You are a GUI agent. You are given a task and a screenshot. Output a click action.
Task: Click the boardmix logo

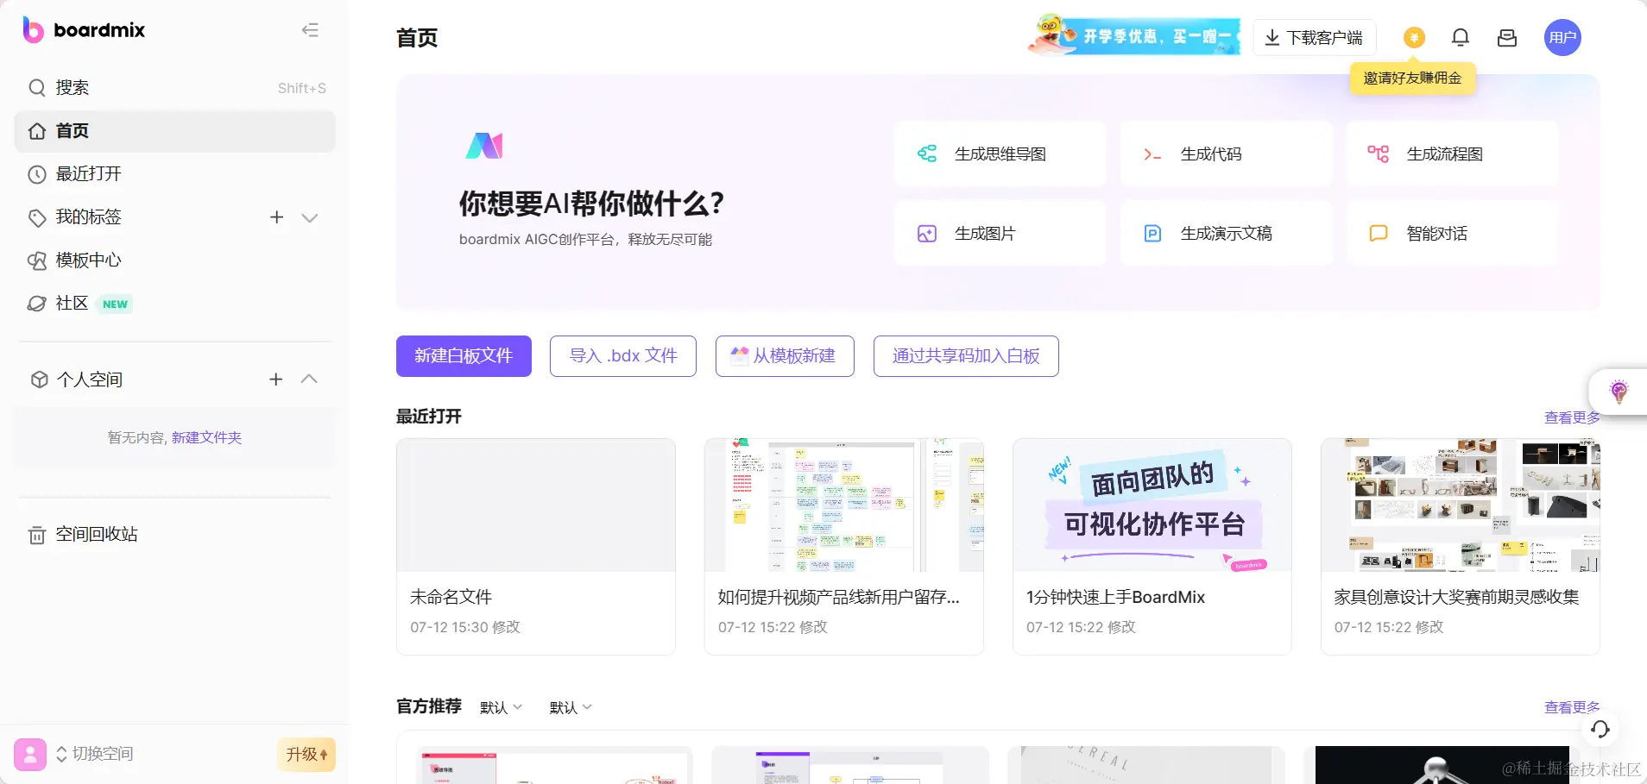(x=84, y=30)
